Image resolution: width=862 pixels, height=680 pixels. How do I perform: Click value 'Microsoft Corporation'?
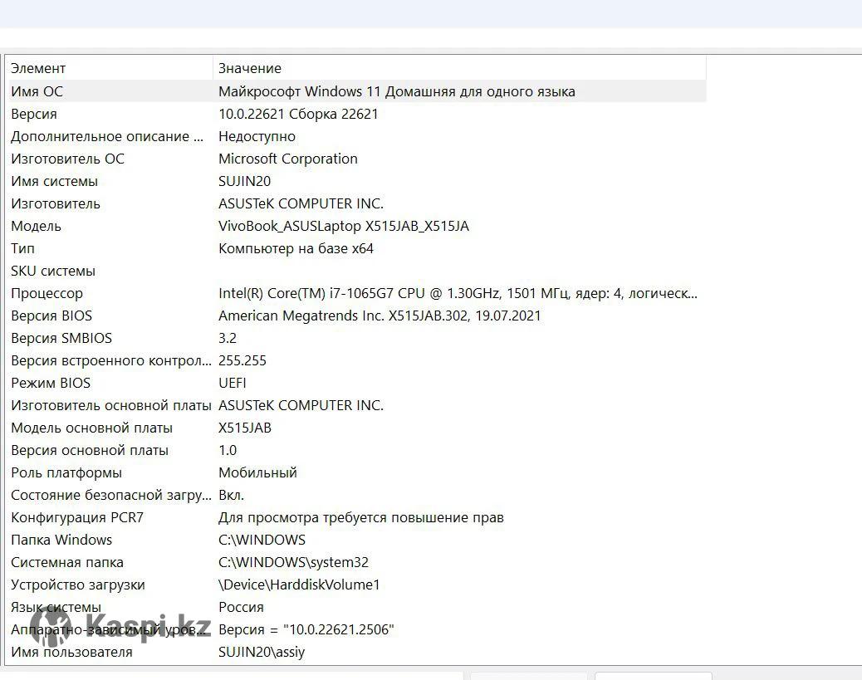pos(288,159)
